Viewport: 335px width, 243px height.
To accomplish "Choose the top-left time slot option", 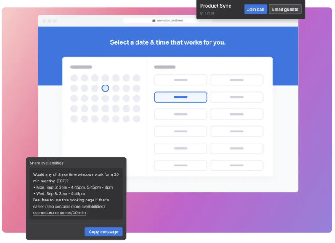I will tap(180, 80).
